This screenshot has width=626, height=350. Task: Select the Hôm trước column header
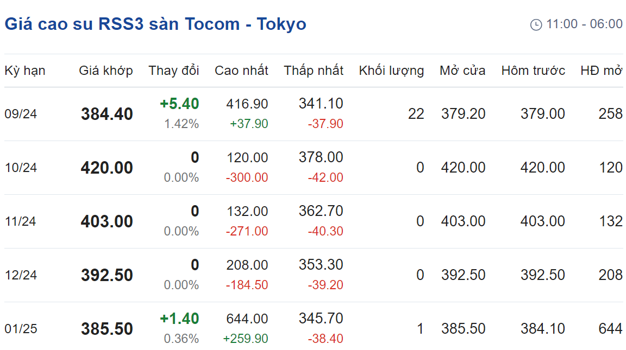tap(533, 71)
